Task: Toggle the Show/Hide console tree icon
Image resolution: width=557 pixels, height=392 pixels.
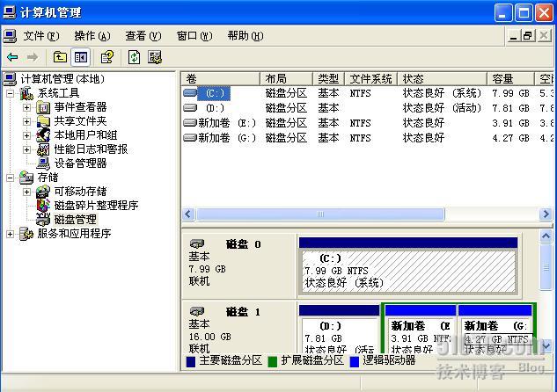Action: [80, 57]
